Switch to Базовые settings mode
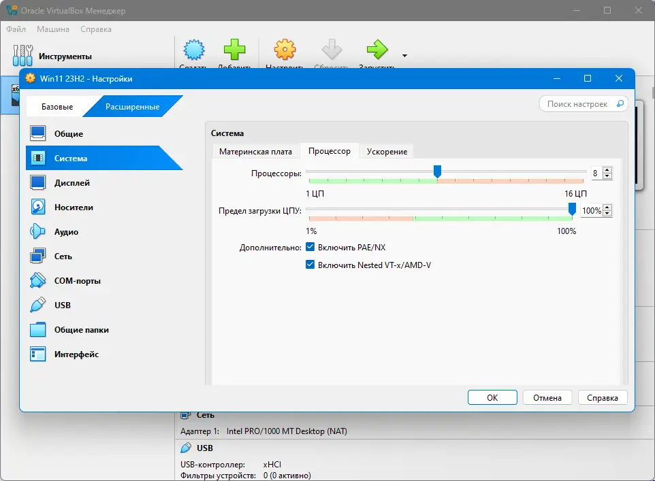The width and height of the screenshot is (655, 481). point(57,106)
